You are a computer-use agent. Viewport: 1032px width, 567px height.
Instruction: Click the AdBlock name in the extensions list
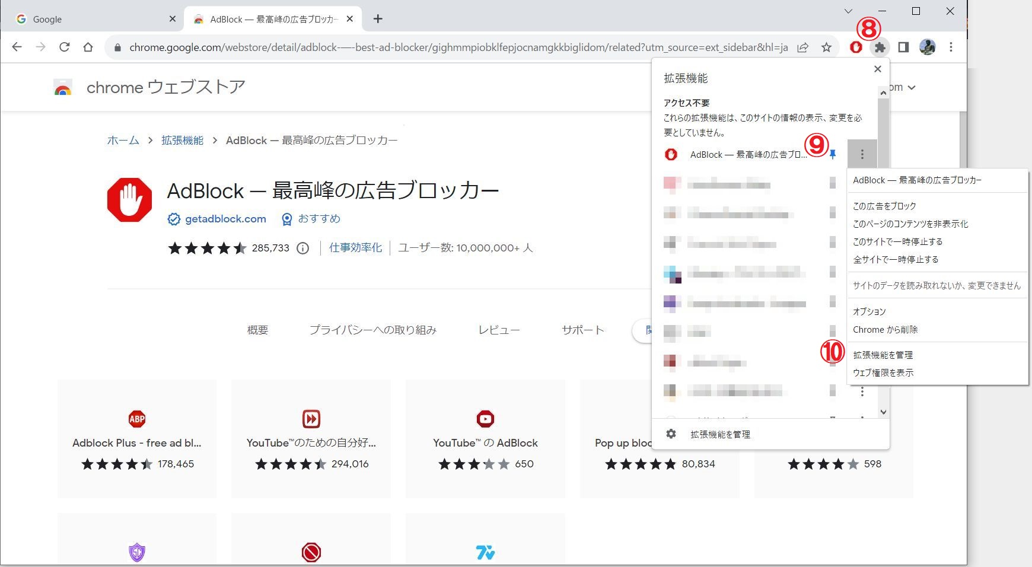coord(748,154)
